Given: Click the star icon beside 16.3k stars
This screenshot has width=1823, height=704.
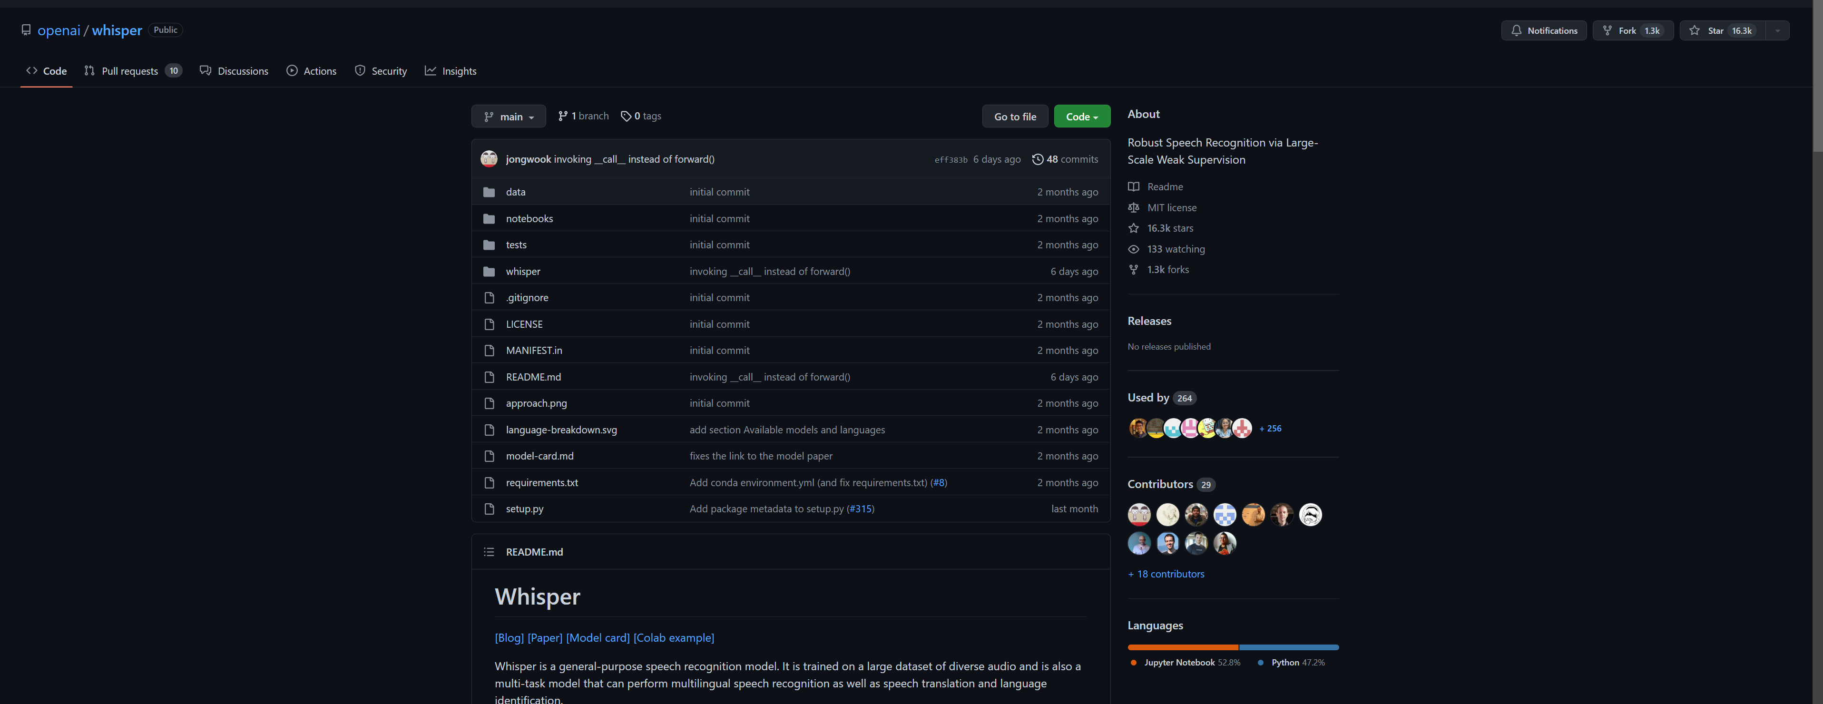Looking at the screenshot, I should click(x=1133, y=228).
